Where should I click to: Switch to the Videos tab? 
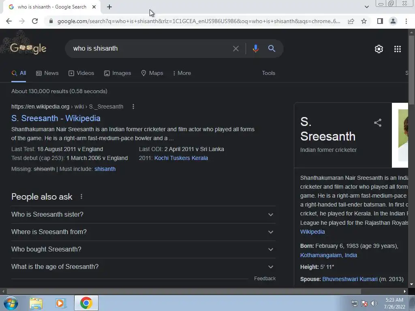pyautogui.click(x=81, y=73)
